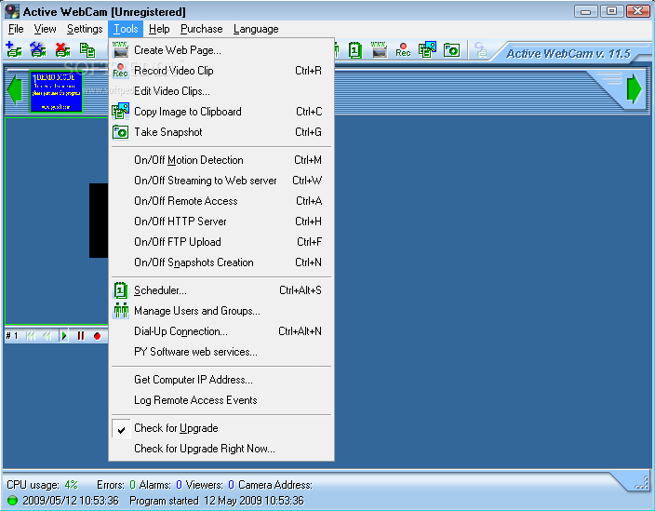Viewport: 655px width, 511px height.
Task: Open the Settings menu
Action: click(85, 29)
